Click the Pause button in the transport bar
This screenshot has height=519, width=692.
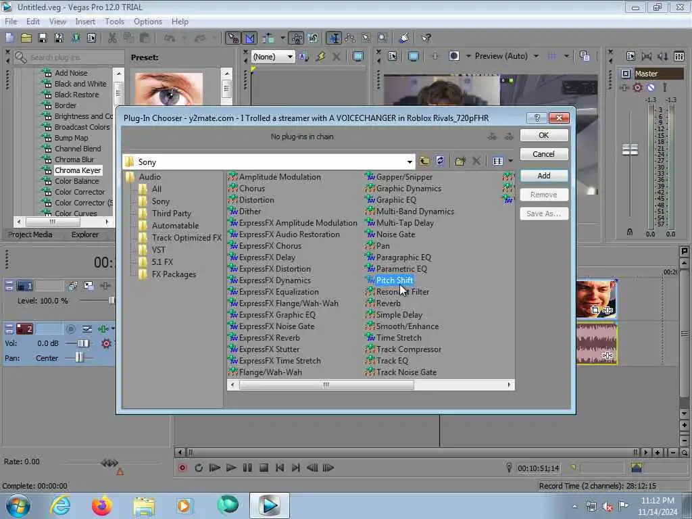[x=247, y=468]
